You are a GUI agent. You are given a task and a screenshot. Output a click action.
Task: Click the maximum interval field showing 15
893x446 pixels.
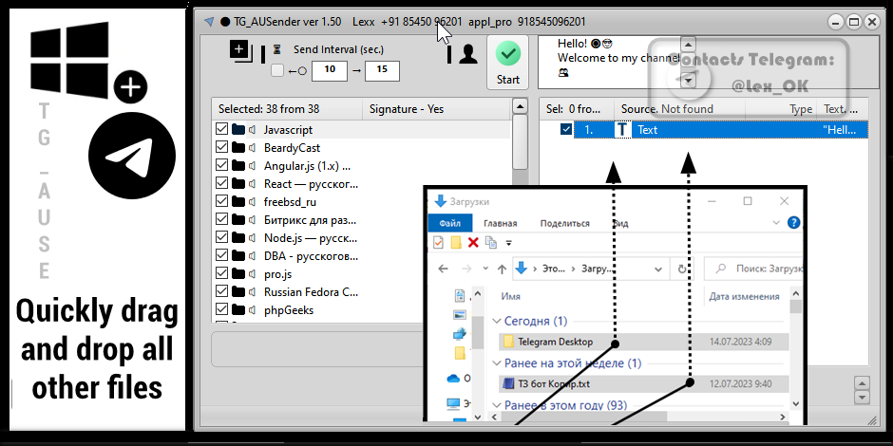click(x=382, y=70)
